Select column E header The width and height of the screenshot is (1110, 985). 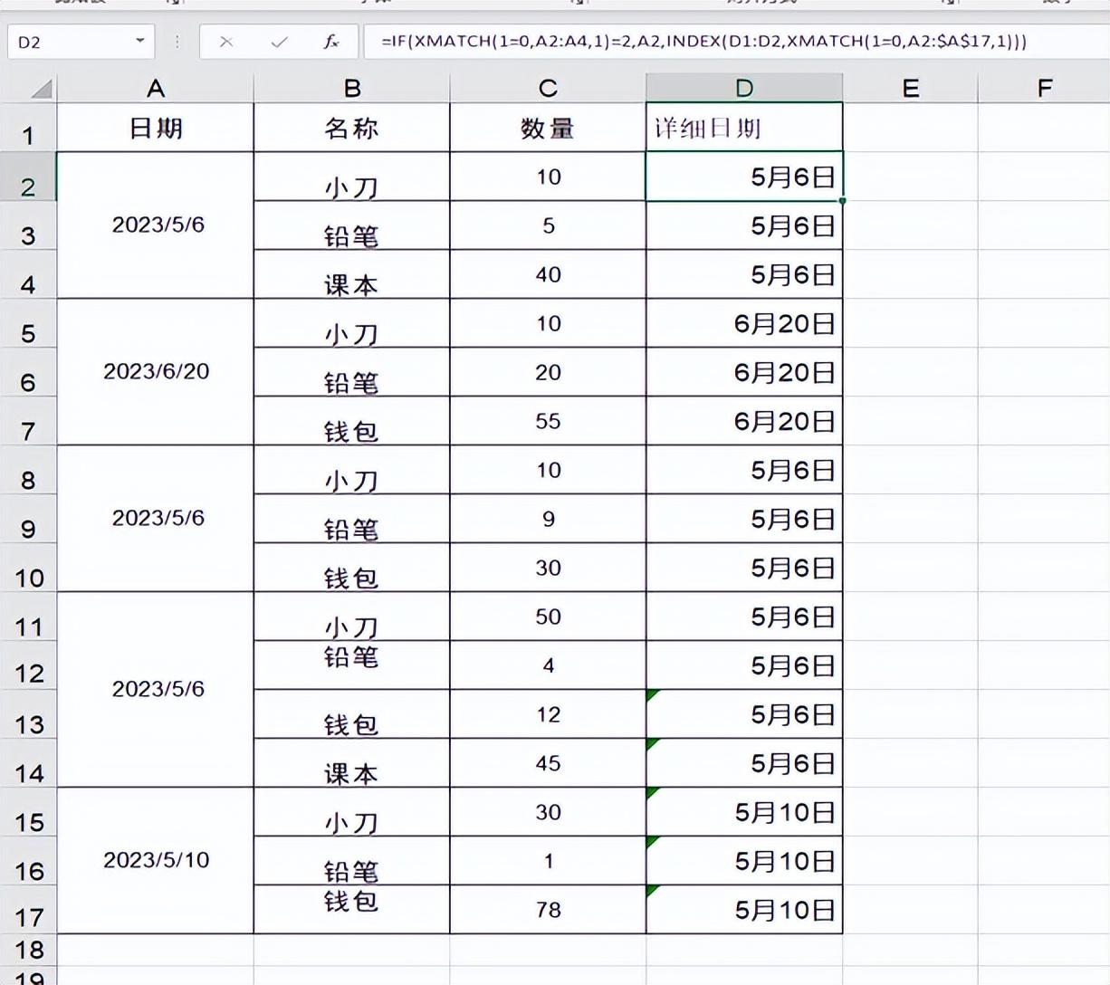[x=910, y=89]
